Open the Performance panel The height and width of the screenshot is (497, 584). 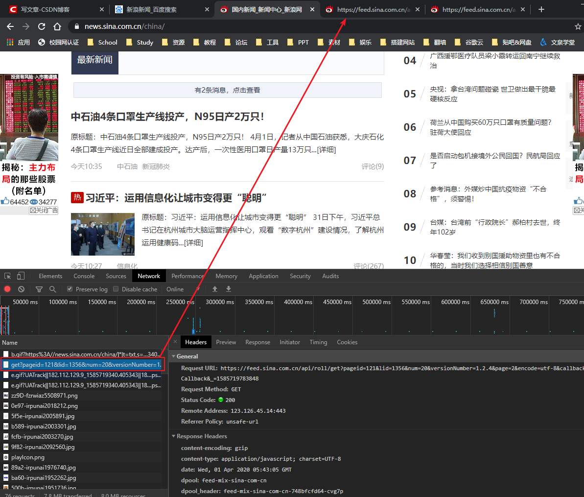pos(187,276)
